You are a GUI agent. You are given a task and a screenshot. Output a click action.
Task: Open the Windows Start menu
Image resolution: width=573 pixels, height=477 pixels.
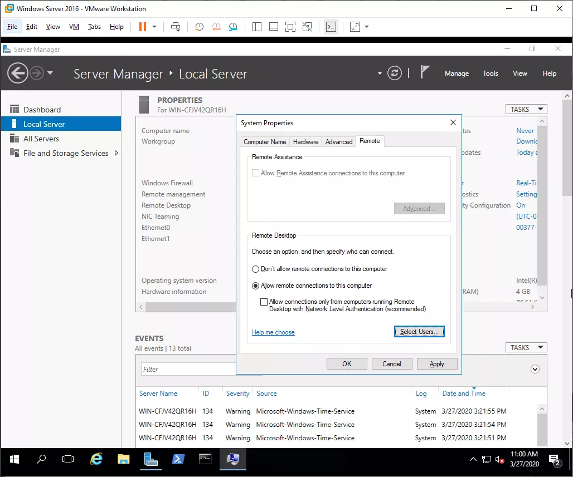[x=14, y=459]
